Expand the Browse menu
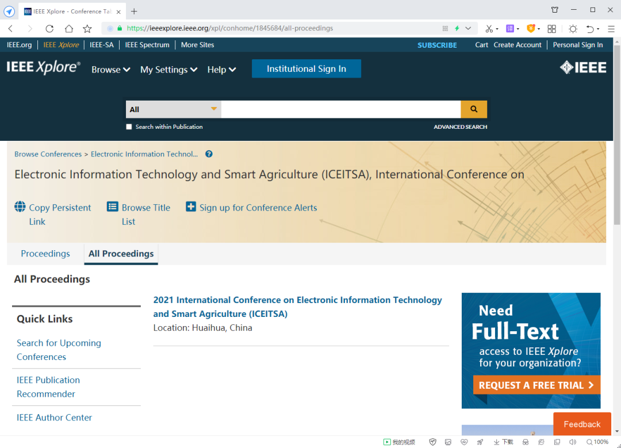The width and height of the screenshot is (621, 448). pos(110,70)
